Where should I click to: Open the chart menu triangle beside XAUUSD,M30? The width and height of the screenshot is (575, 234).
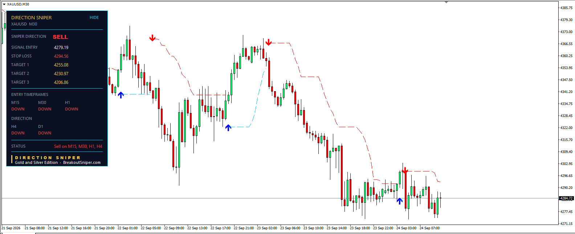pyautogui.click(x=4, y=4)
